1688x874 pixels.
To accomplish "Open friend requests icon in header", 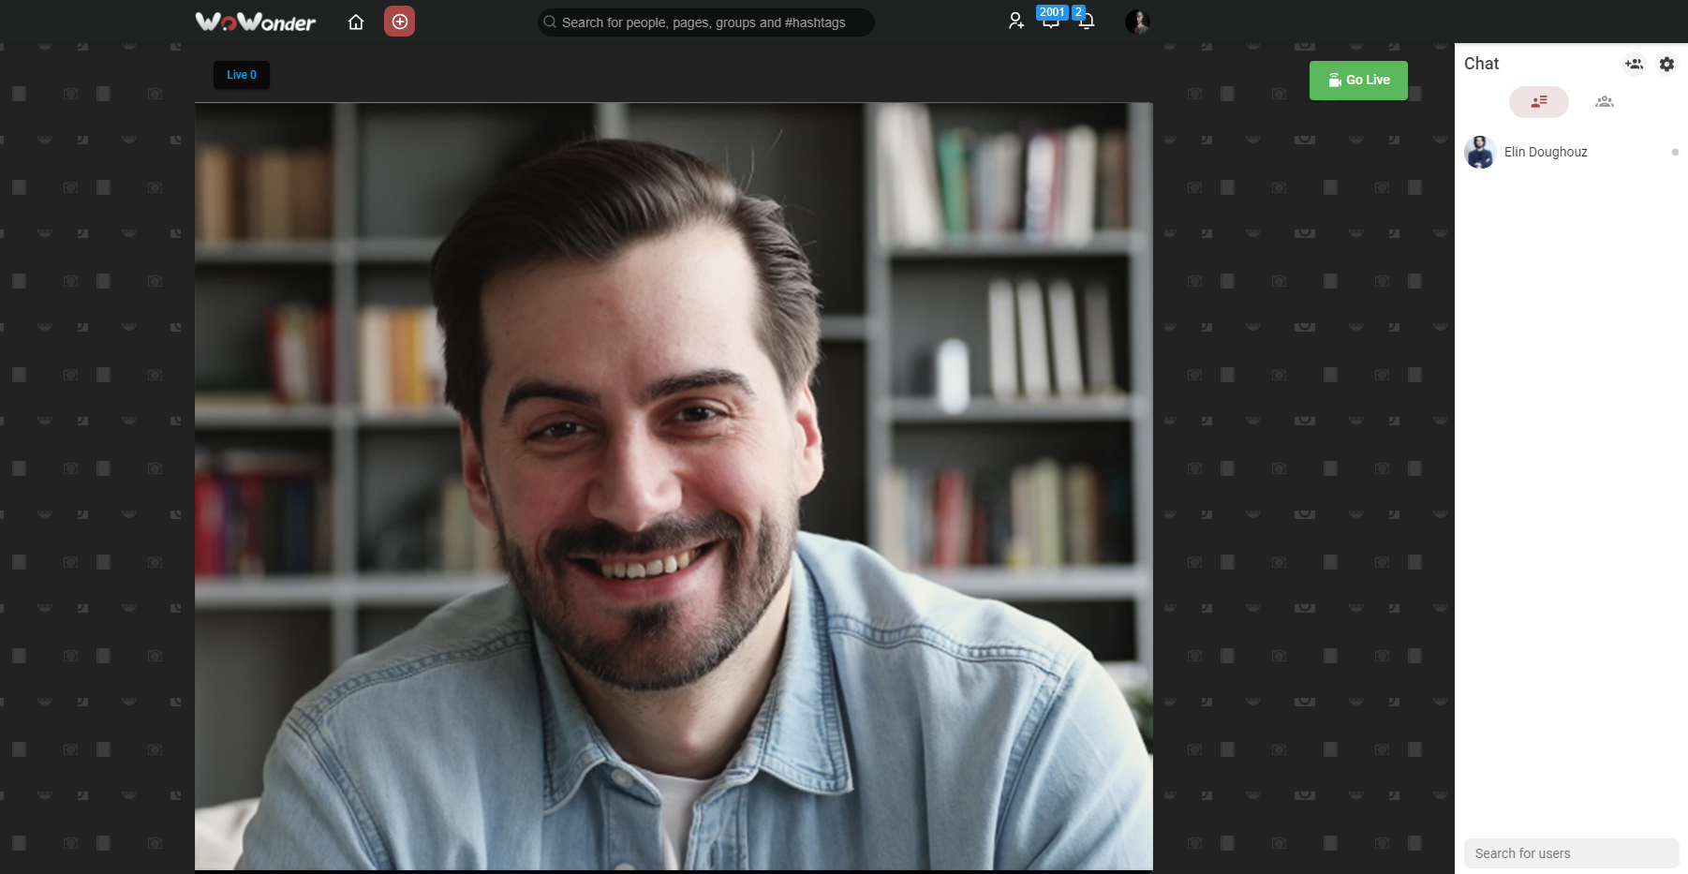I will 1015,22.
